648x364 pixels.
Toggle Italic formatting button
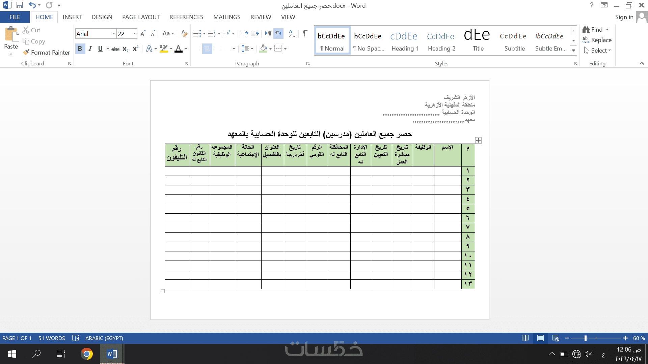click(x=90, y=49)
